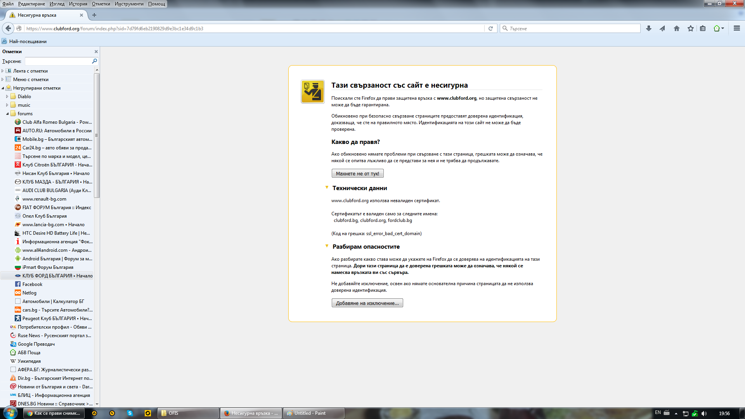Collapse the Технически данни section

tap(327, 188)
